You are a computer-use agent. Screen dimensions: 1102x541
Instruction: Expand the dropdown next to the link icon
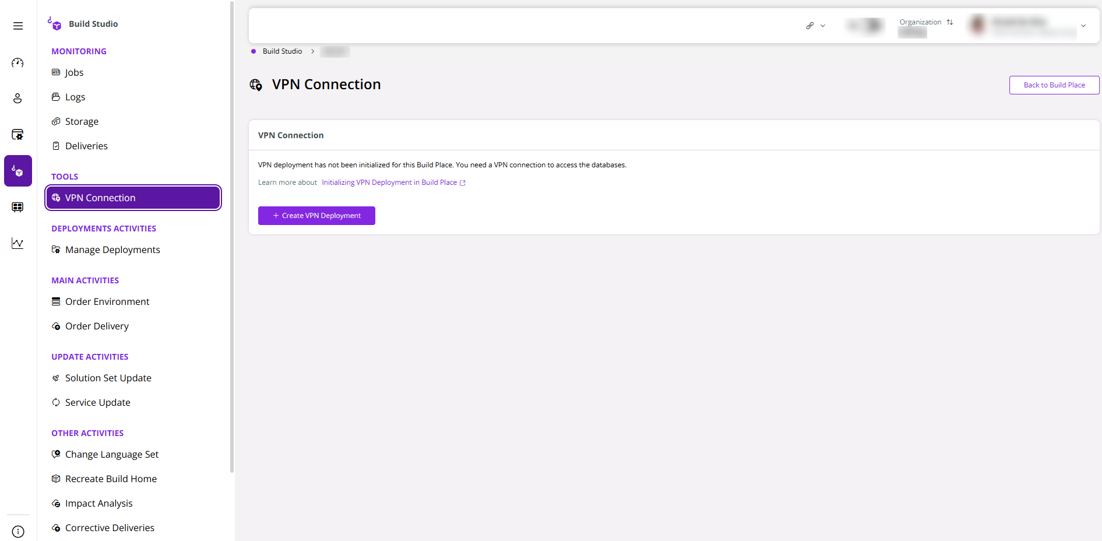click(x=823, y=26)
